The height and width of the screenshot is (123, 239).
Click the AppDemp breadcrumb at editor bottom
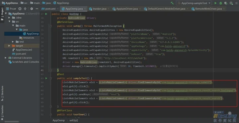[x=59, y=120]
